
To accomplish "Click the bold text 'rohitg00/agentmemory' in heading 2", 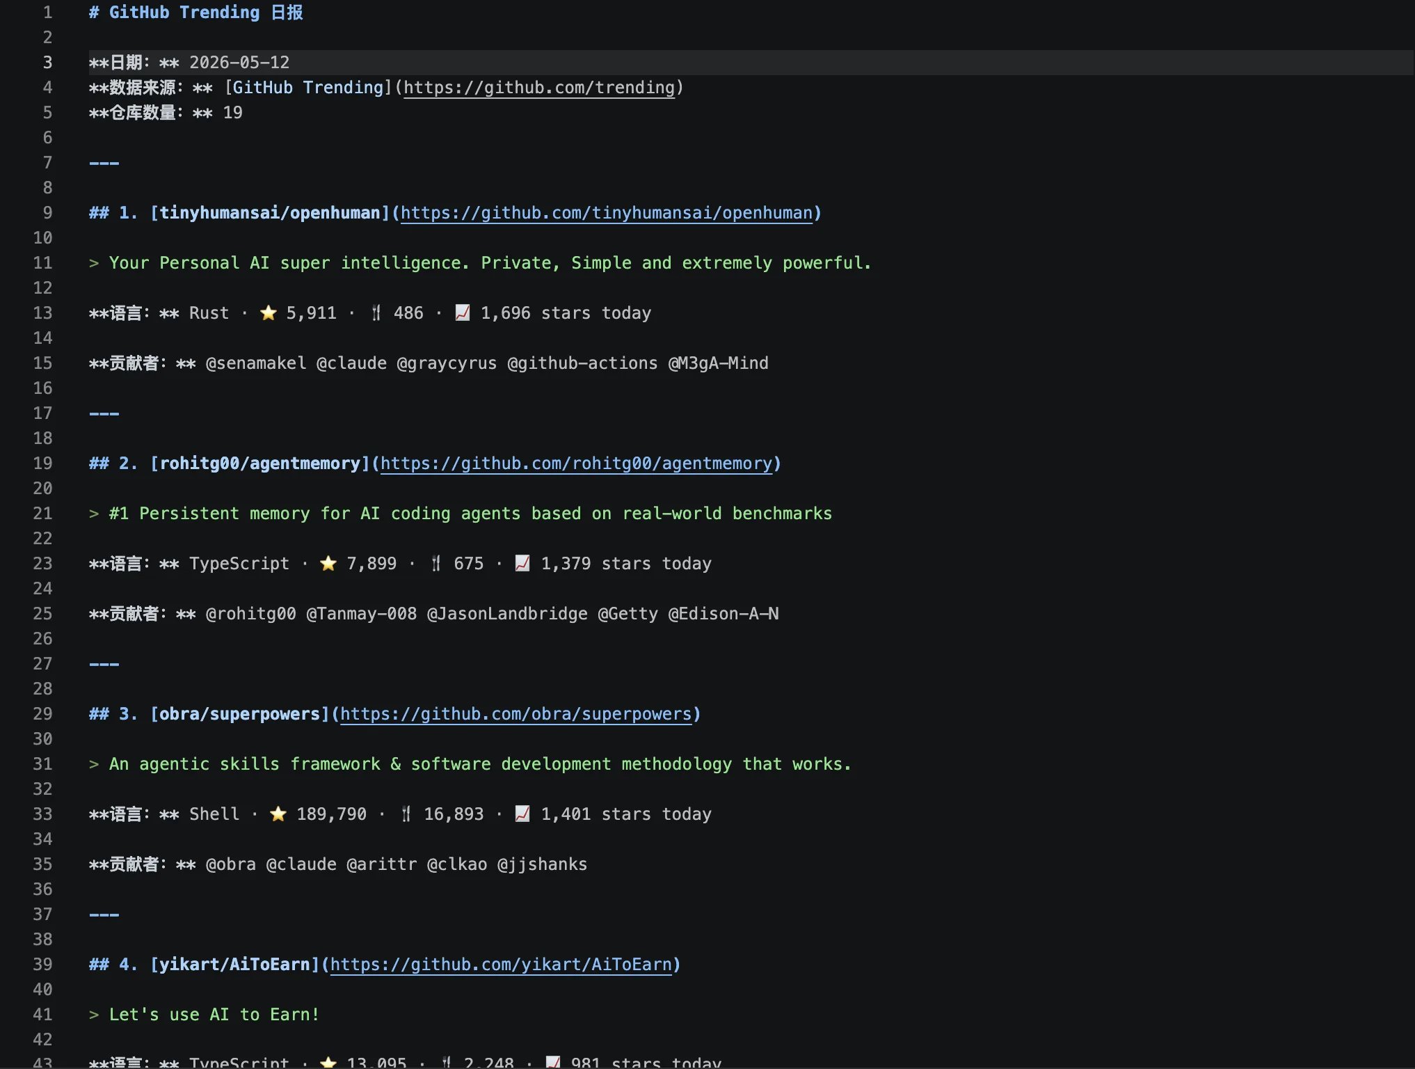I will point(260,464).
